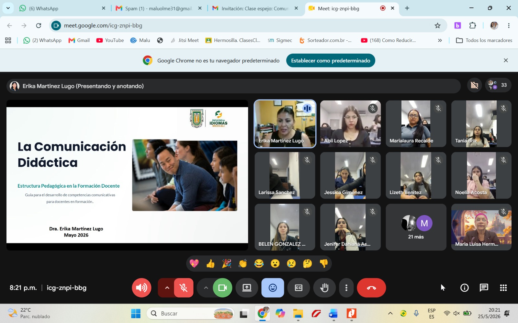Click the taskbar Buscar search box
The width and height of the screenshot is (518, 323).
coord(190,313)
